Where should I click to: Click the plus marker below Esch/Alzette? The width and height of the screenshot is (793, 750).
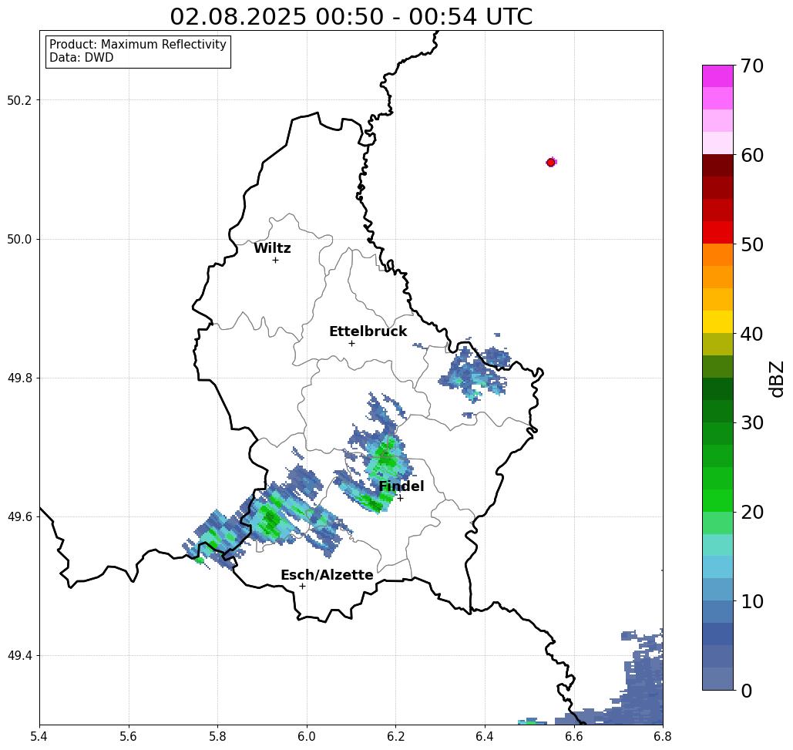[302, 586]
